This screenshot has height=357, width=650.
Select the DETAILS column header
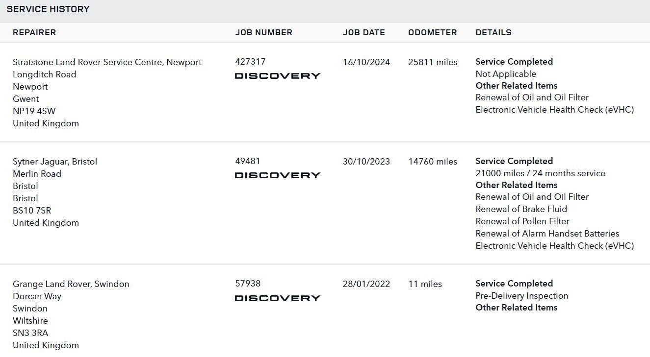(494, 32)
